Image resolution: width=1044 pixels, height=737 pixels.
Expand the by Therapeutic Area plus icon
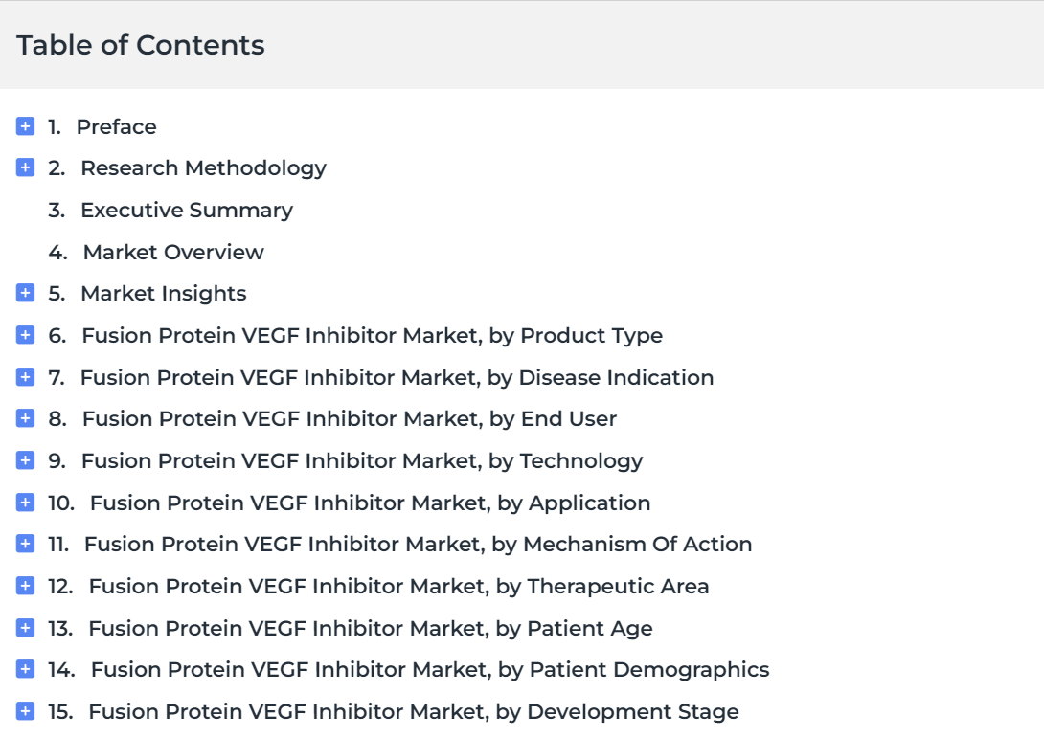[x=25, y=586]
